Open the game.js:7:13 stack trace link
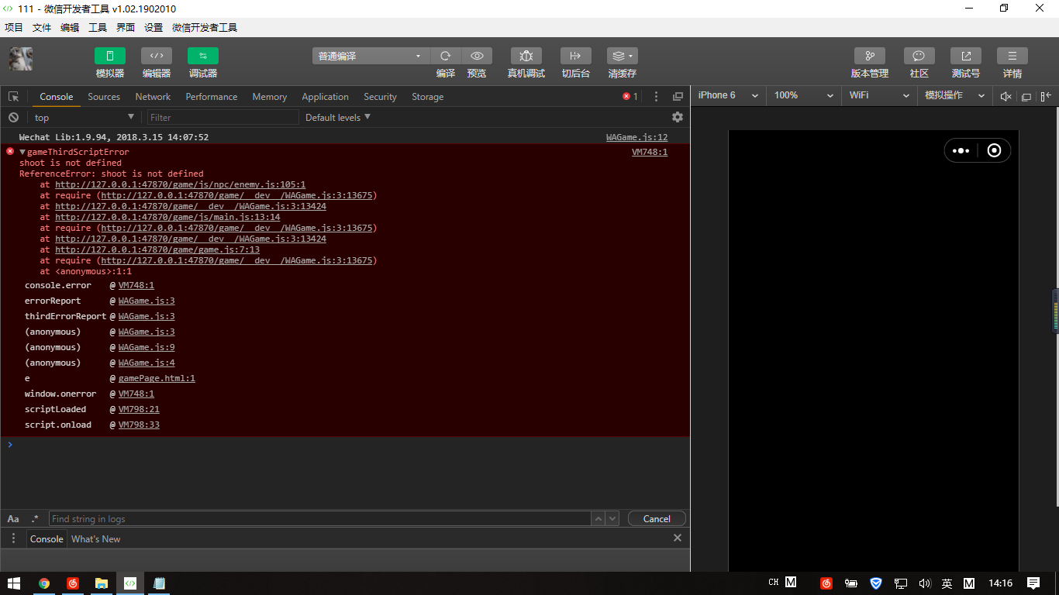 pyautogui.click(x=157, y=249)
